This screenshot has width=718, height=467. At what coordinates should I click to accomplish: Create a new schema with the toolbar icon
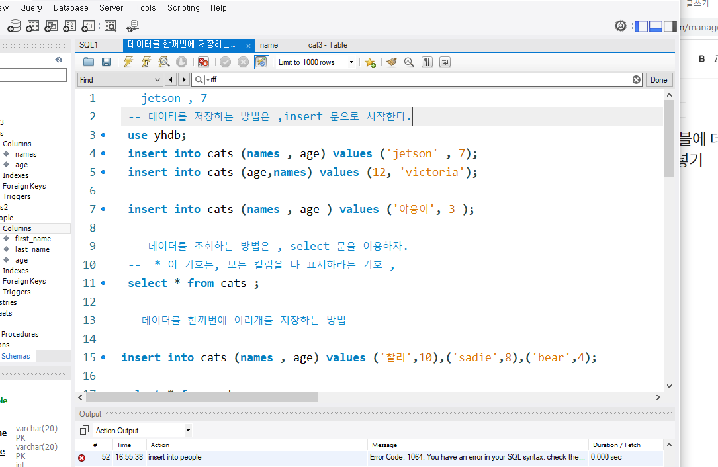pyautogui.click(x=14, y=26)
